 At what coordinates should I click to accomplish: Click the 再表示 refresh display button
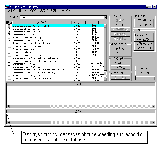click(145, 68)
